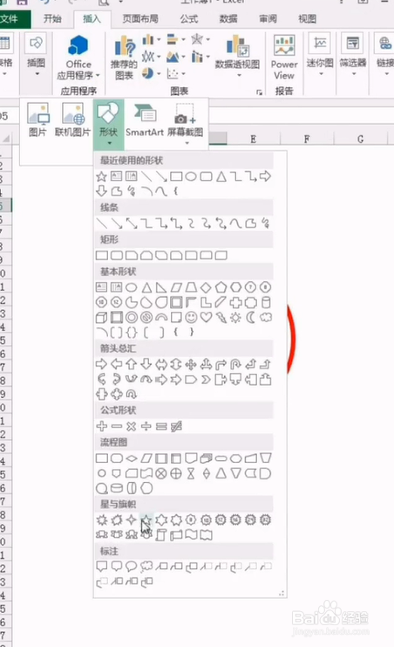This screenshot has width=394, height=647.
Task: Choose the lightning bolt basic shape
Action: pyautogui.click(x=221, y=317)
